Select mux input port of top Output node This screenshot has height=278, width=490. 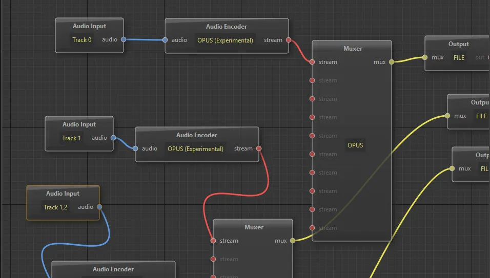tap(424, 57)
